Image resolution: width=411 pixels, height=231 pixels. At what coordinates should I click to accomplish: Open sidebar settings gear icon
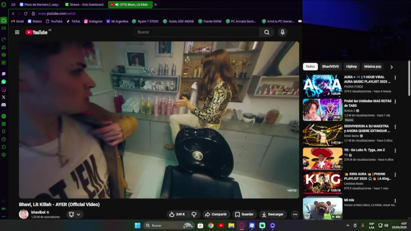point(4,155)
